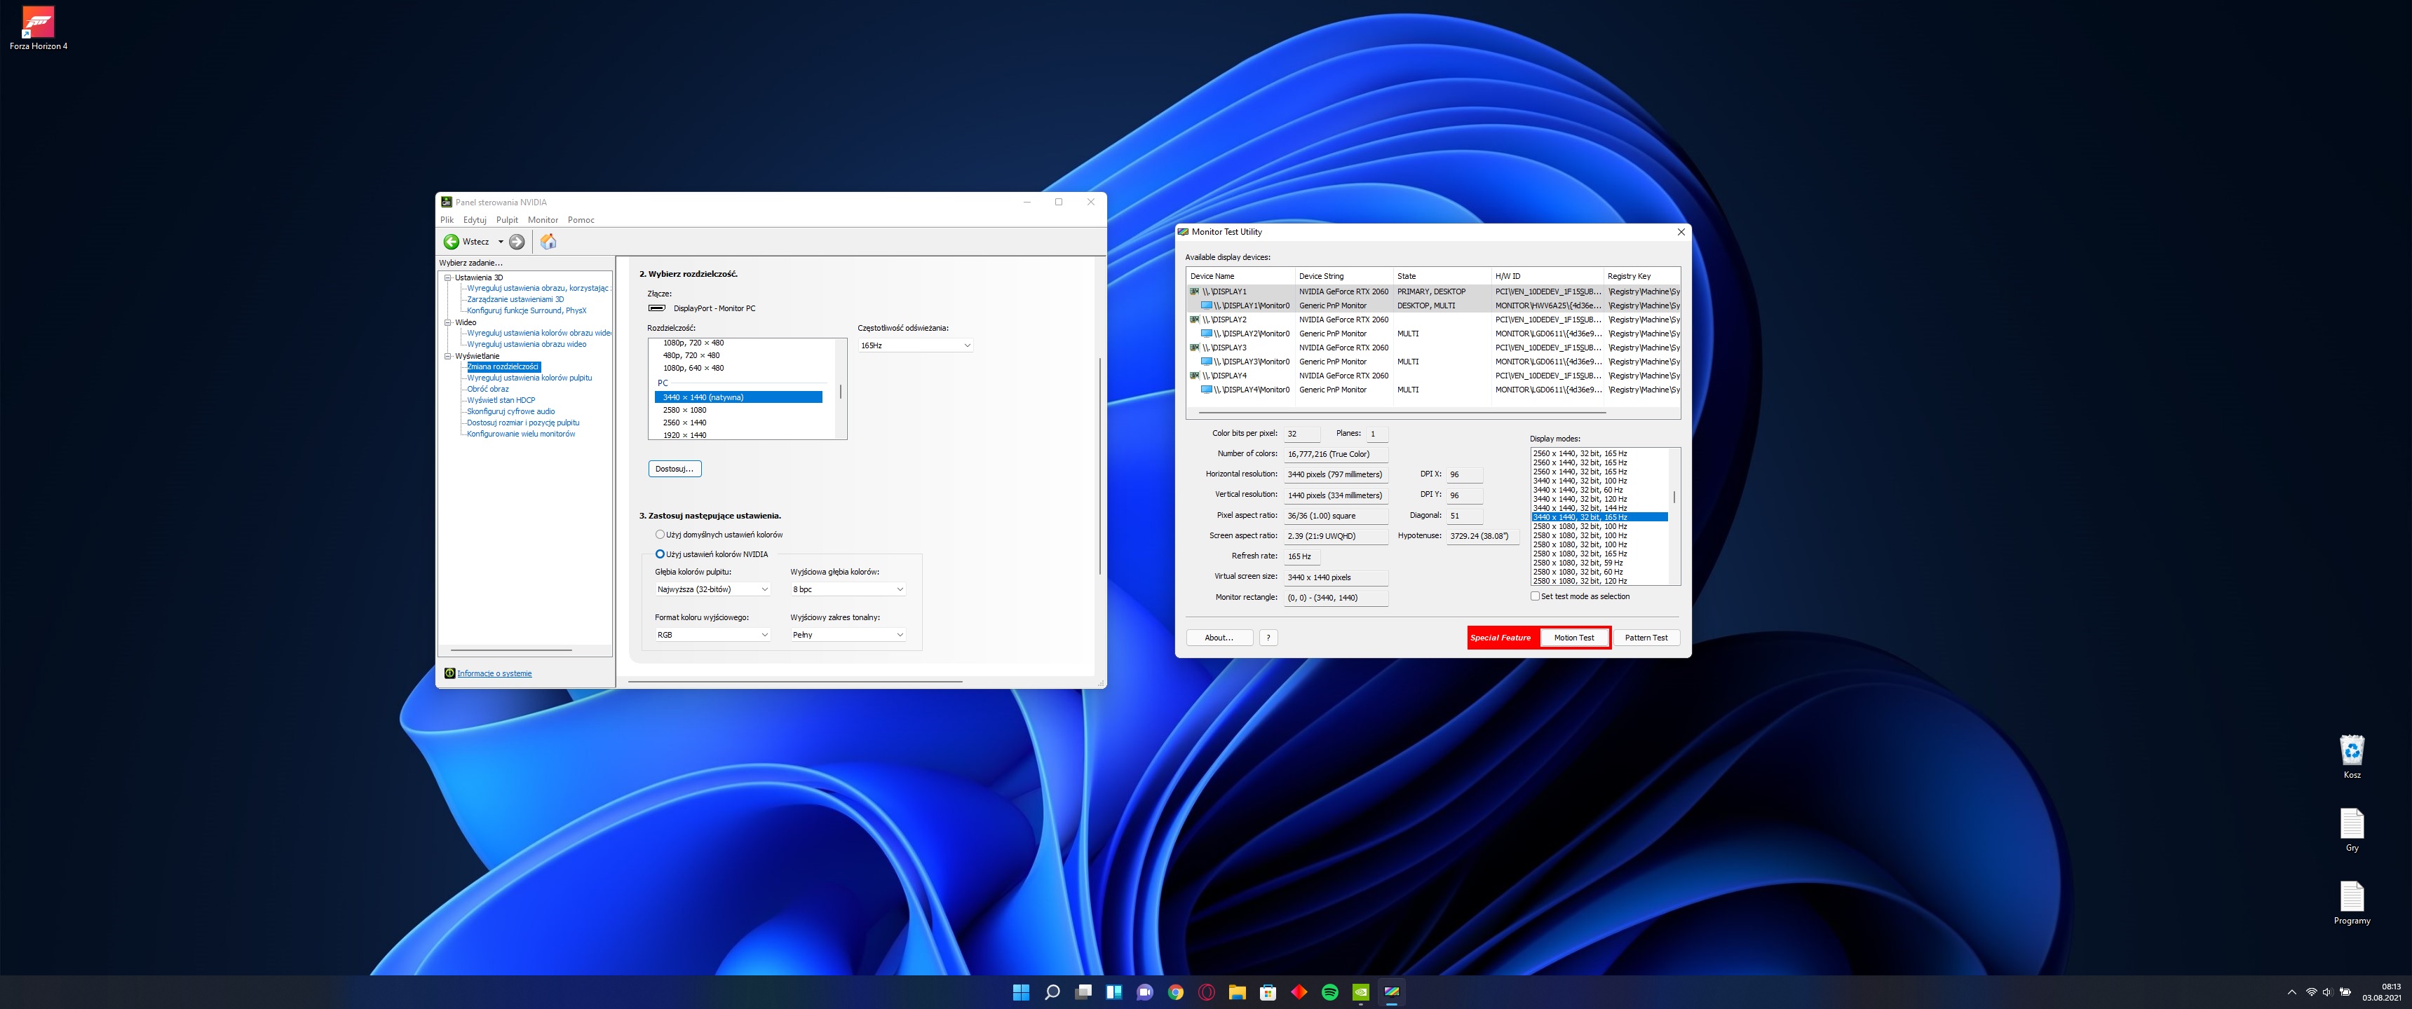The height and width of the screenshot is (1009, 2412).
Task: Open Windows Start menu on taskbar
Action: pos(1021,992)
